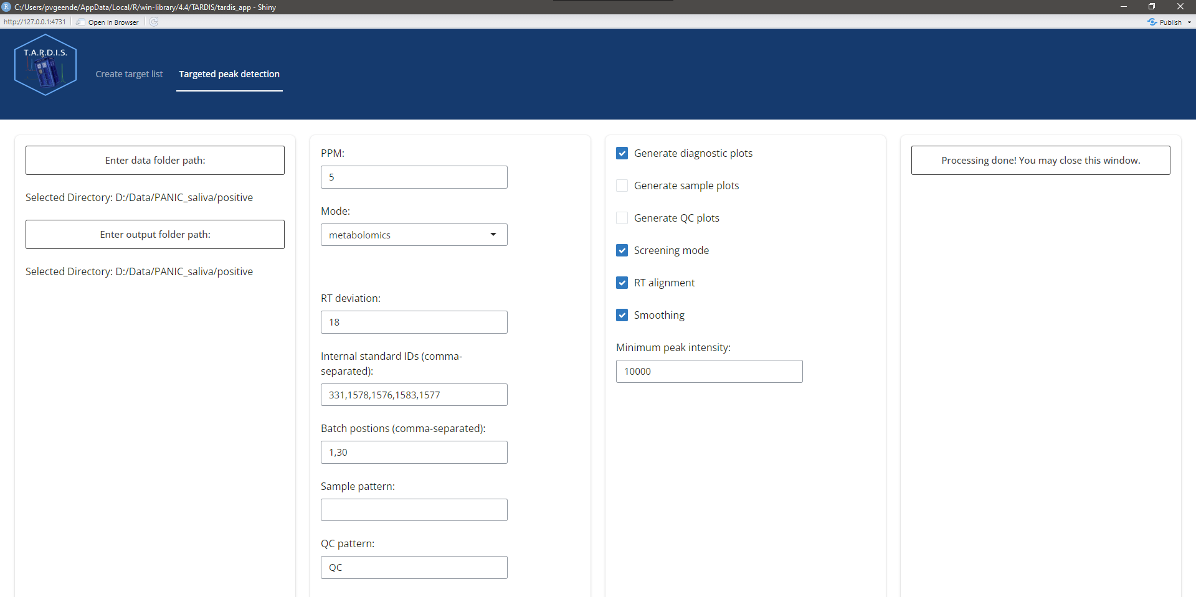Uncheck the Smoothing option
This screenshot has height=597, width=1196.
(622, 315)
